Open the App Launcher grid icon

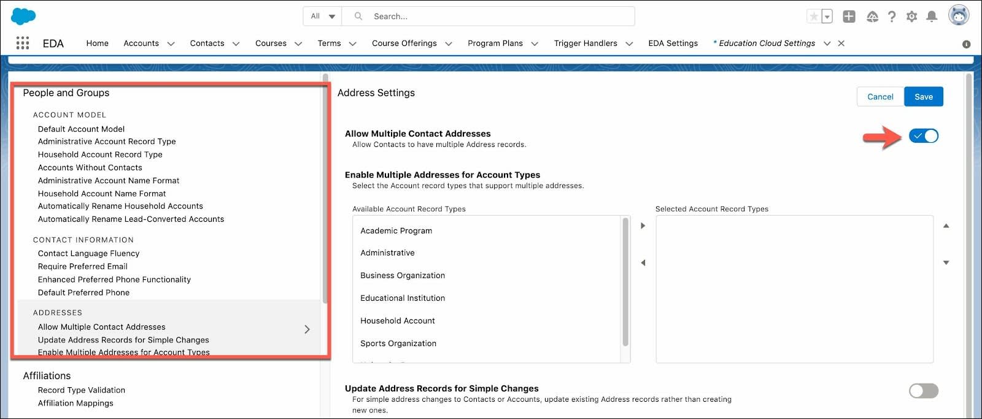tap(23, 43)
